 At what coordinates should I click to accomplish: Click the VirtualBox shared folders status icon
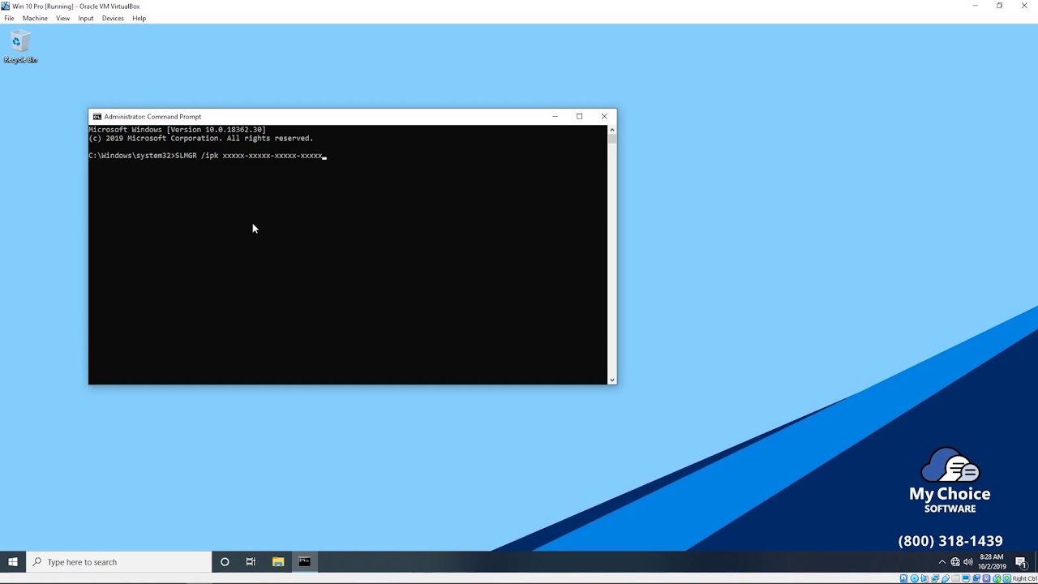click(955, 578)
